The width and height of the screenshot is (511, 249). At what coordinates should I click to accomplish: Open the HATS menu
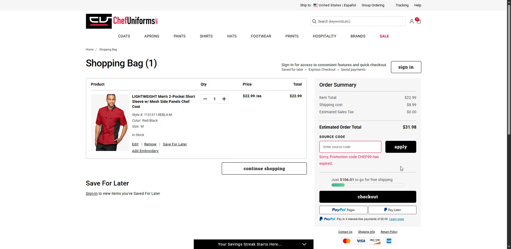[232, 36]
